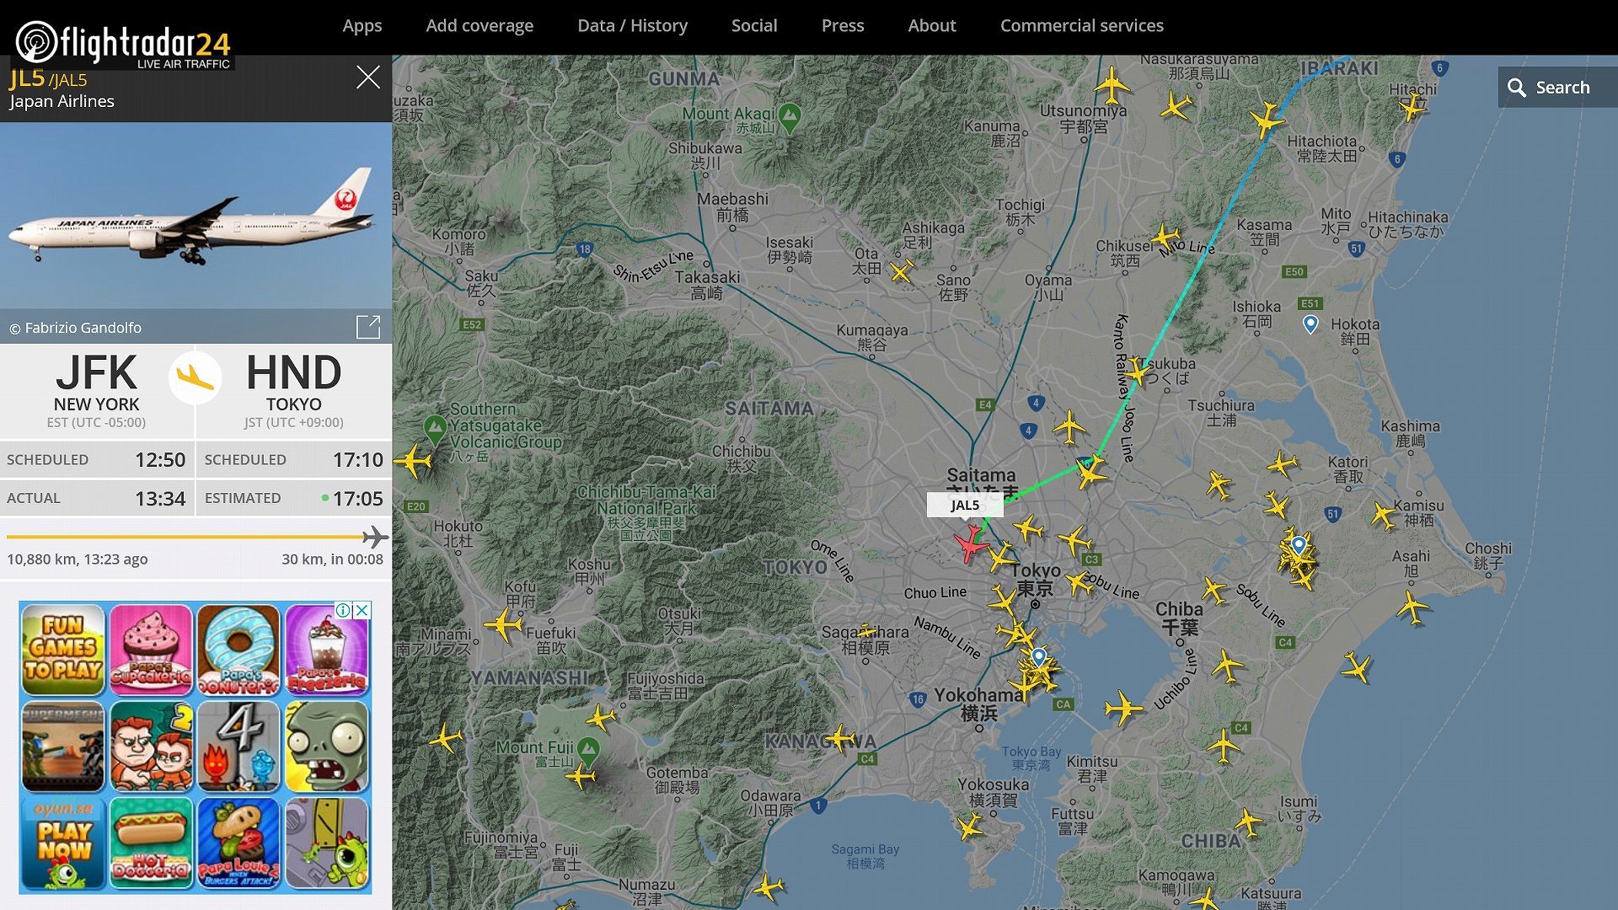Select aircraft near Asahi on east coast
This screenshot has height=910, width=1618.
tap(1412, 608)
